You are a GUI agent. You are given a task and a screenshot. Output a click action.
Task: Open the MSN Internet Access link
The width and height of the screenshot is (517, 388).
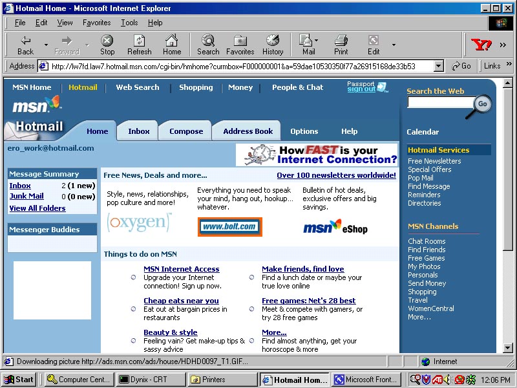click(182, 269)
